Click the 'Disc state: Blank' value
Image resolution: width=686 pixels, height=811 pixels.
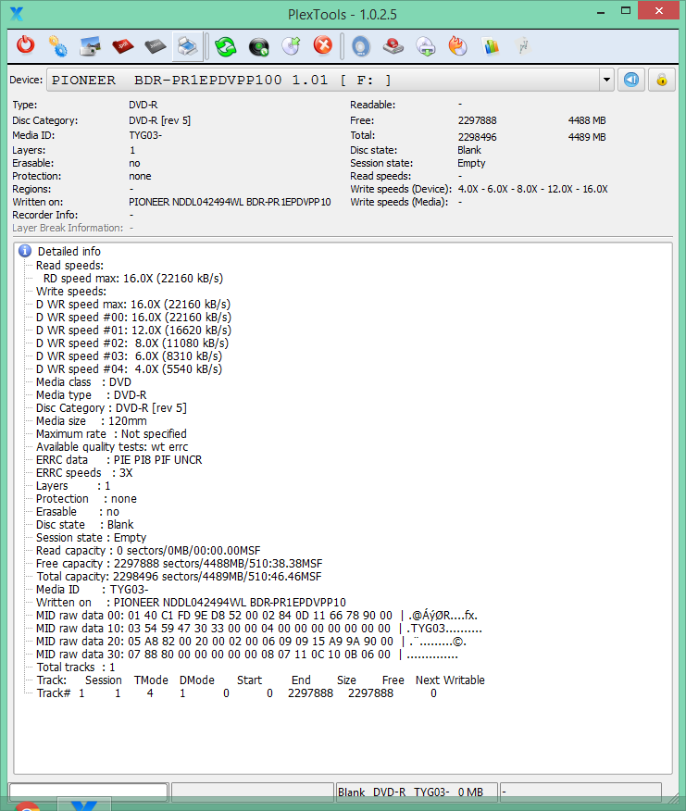(x=469, y=150)
